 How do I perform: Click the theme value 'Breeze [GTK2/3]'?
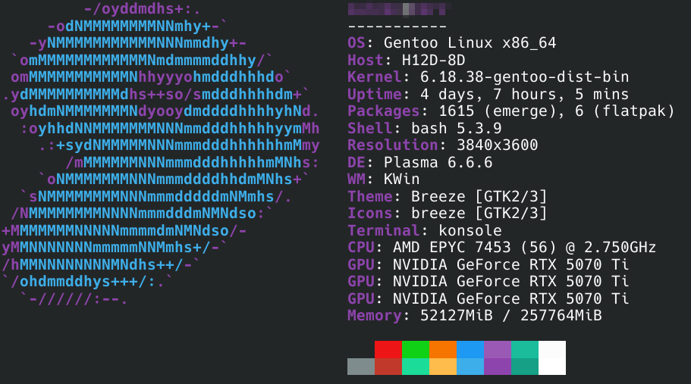coord(479,197)
